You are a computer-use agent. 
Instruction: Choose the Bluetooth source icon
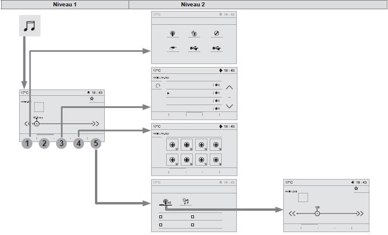click(194, 33)
